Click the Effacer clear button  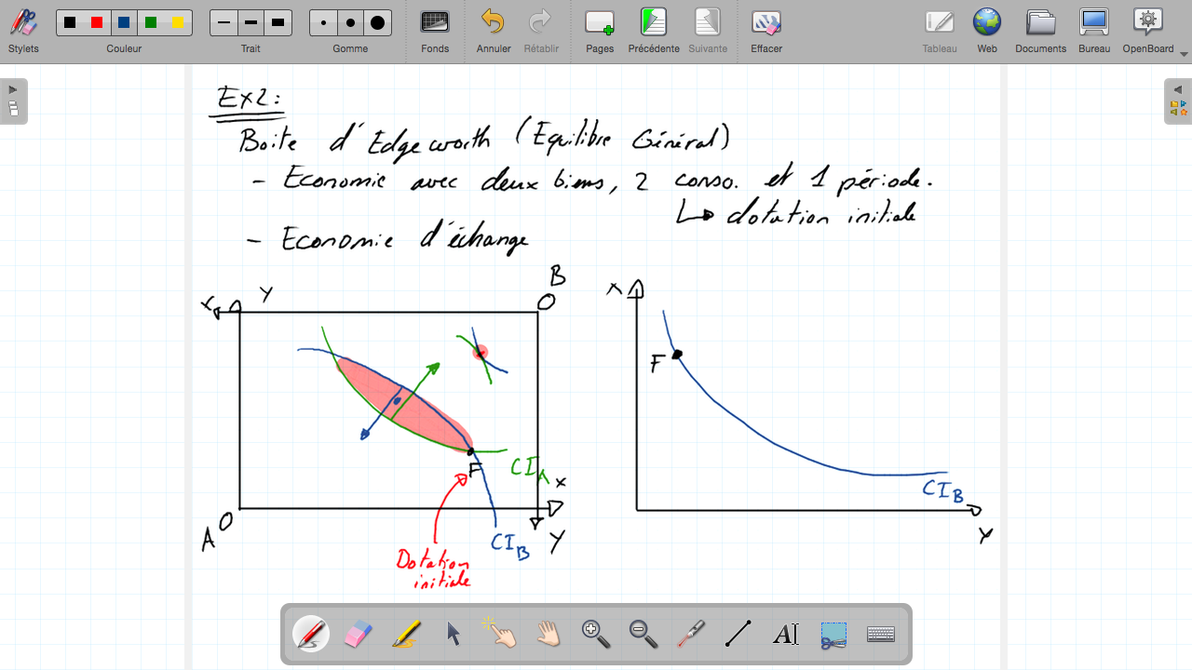[766, 32]
